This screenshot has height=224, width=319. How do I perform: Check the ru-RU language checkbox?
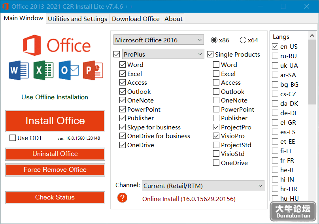tap(275, 56)
